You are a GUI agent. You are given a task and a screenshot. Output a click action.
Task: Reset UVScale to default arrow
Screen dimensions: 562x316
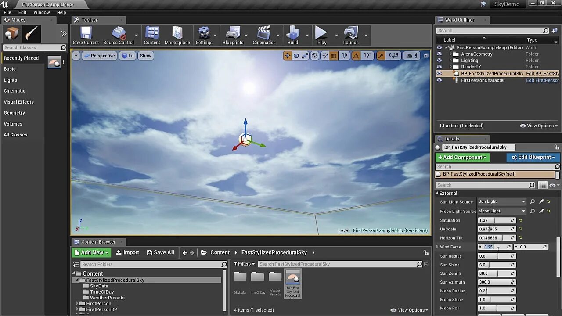521,229
